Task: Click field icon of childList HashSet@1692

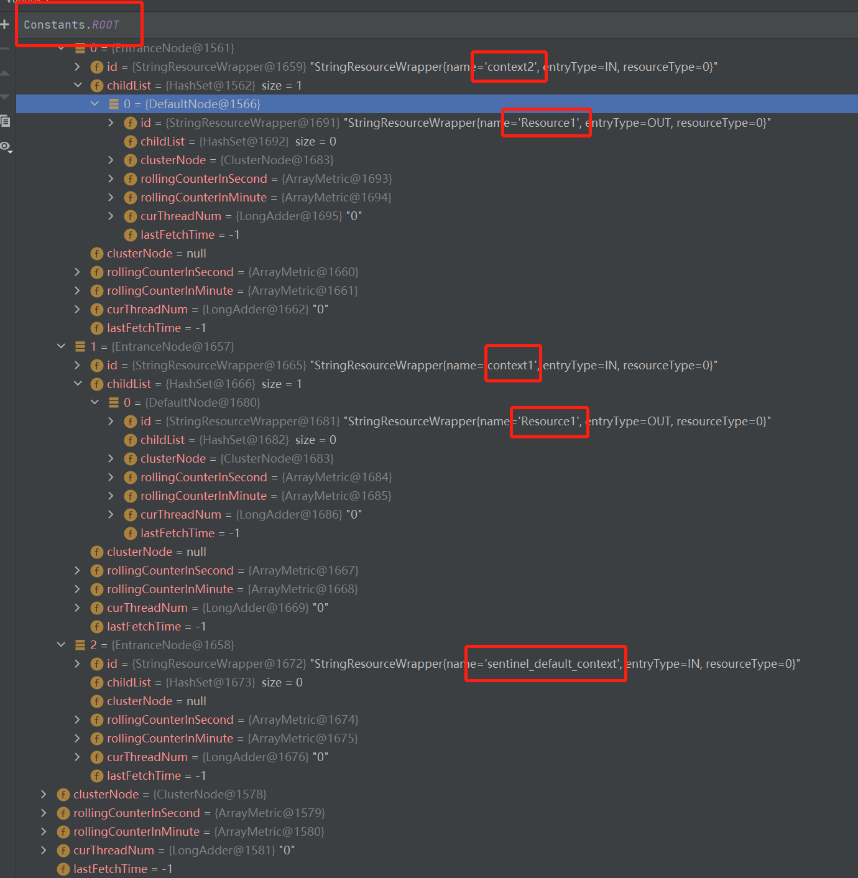Action: (131, 142)
